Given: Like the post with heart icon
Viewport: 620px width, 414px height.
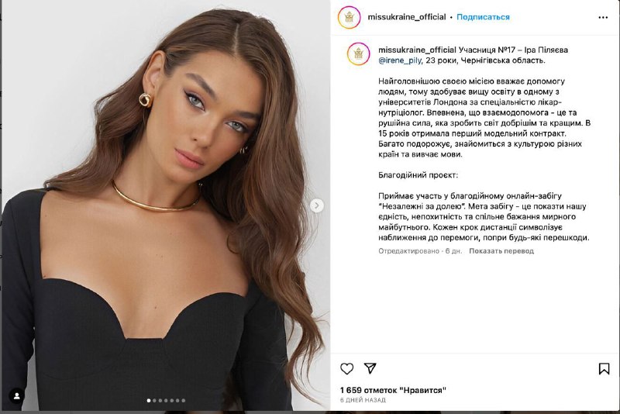Looking at the screenshot, I should pos(346,368).
